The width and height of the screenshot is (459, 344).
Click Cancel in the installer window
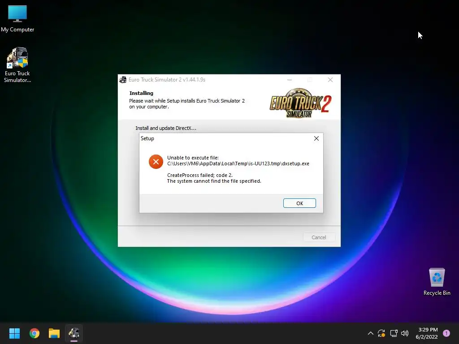319,237
